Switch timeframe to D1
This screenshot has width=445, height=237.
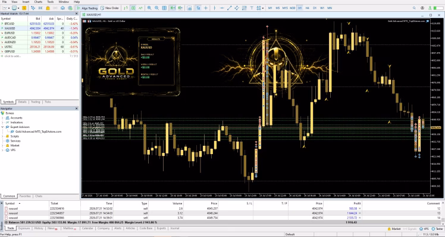(x=315, y=8)
